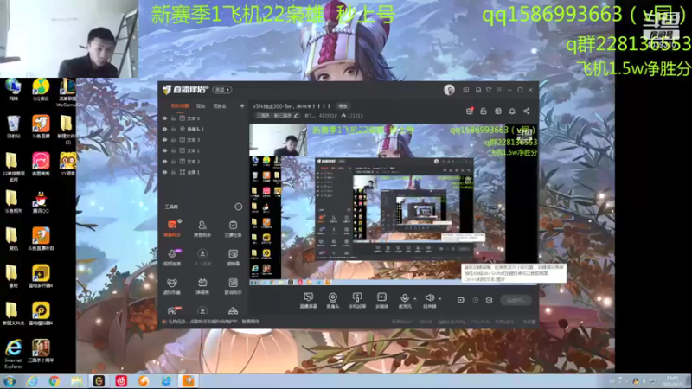692x389 pixels.
Task: Open the Windows Start button
Action: tap(10, 381)
